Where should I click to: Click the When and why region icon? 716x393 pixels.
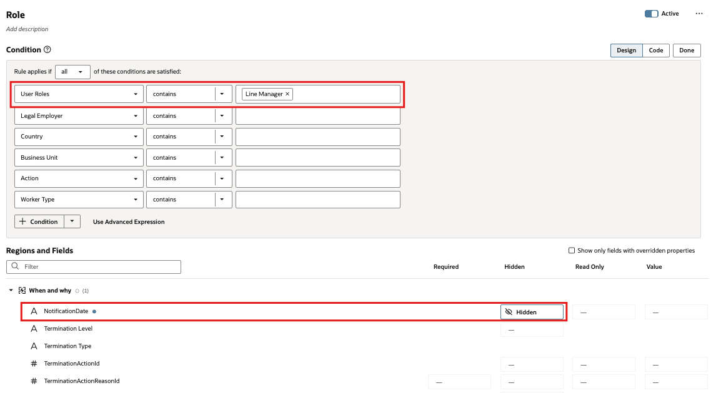[22, 291]
